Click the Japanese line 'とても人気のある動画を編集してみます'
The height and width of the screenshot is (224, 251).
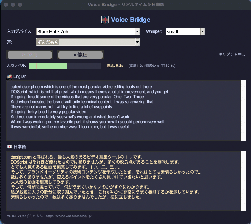(65, 167)
